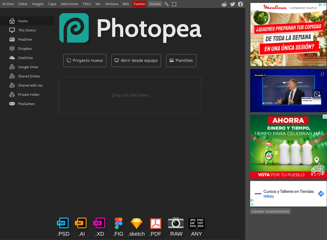This screenshot has width=327, height=240.
Task: Open the Imagen menu
Action: [38, 4]
